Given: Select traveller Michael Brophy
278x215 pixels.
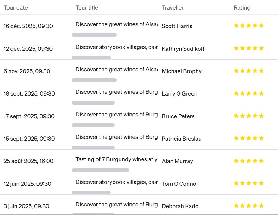Looking at the screenshot, I should [182, 71].
